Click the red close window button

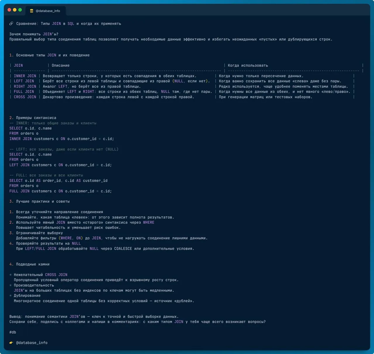9,10
